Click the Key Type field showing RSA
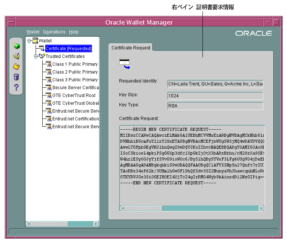The width and height of the screenshot is (287, 243). point(215,106)
